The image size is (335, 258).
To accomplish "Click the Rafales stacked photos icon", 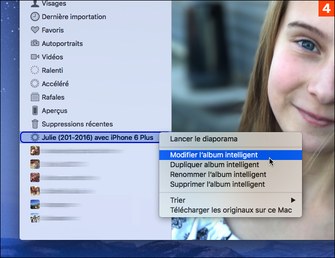I will [x=35, y=97].
